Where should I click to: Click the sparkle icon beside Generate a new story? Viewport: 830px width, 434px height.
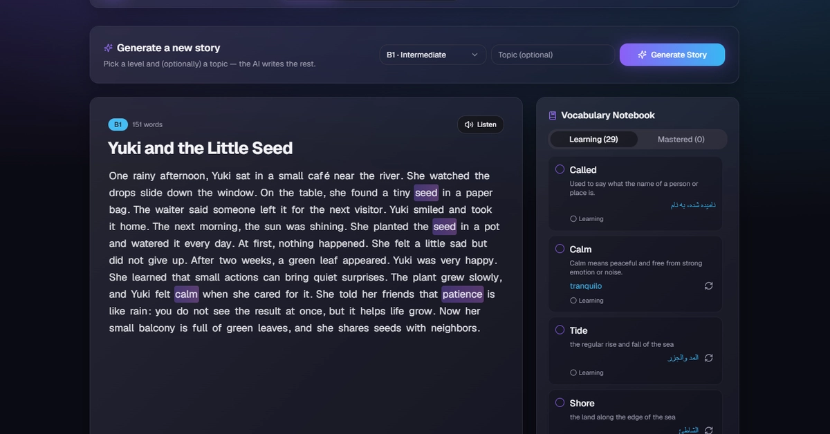(108, 48)
